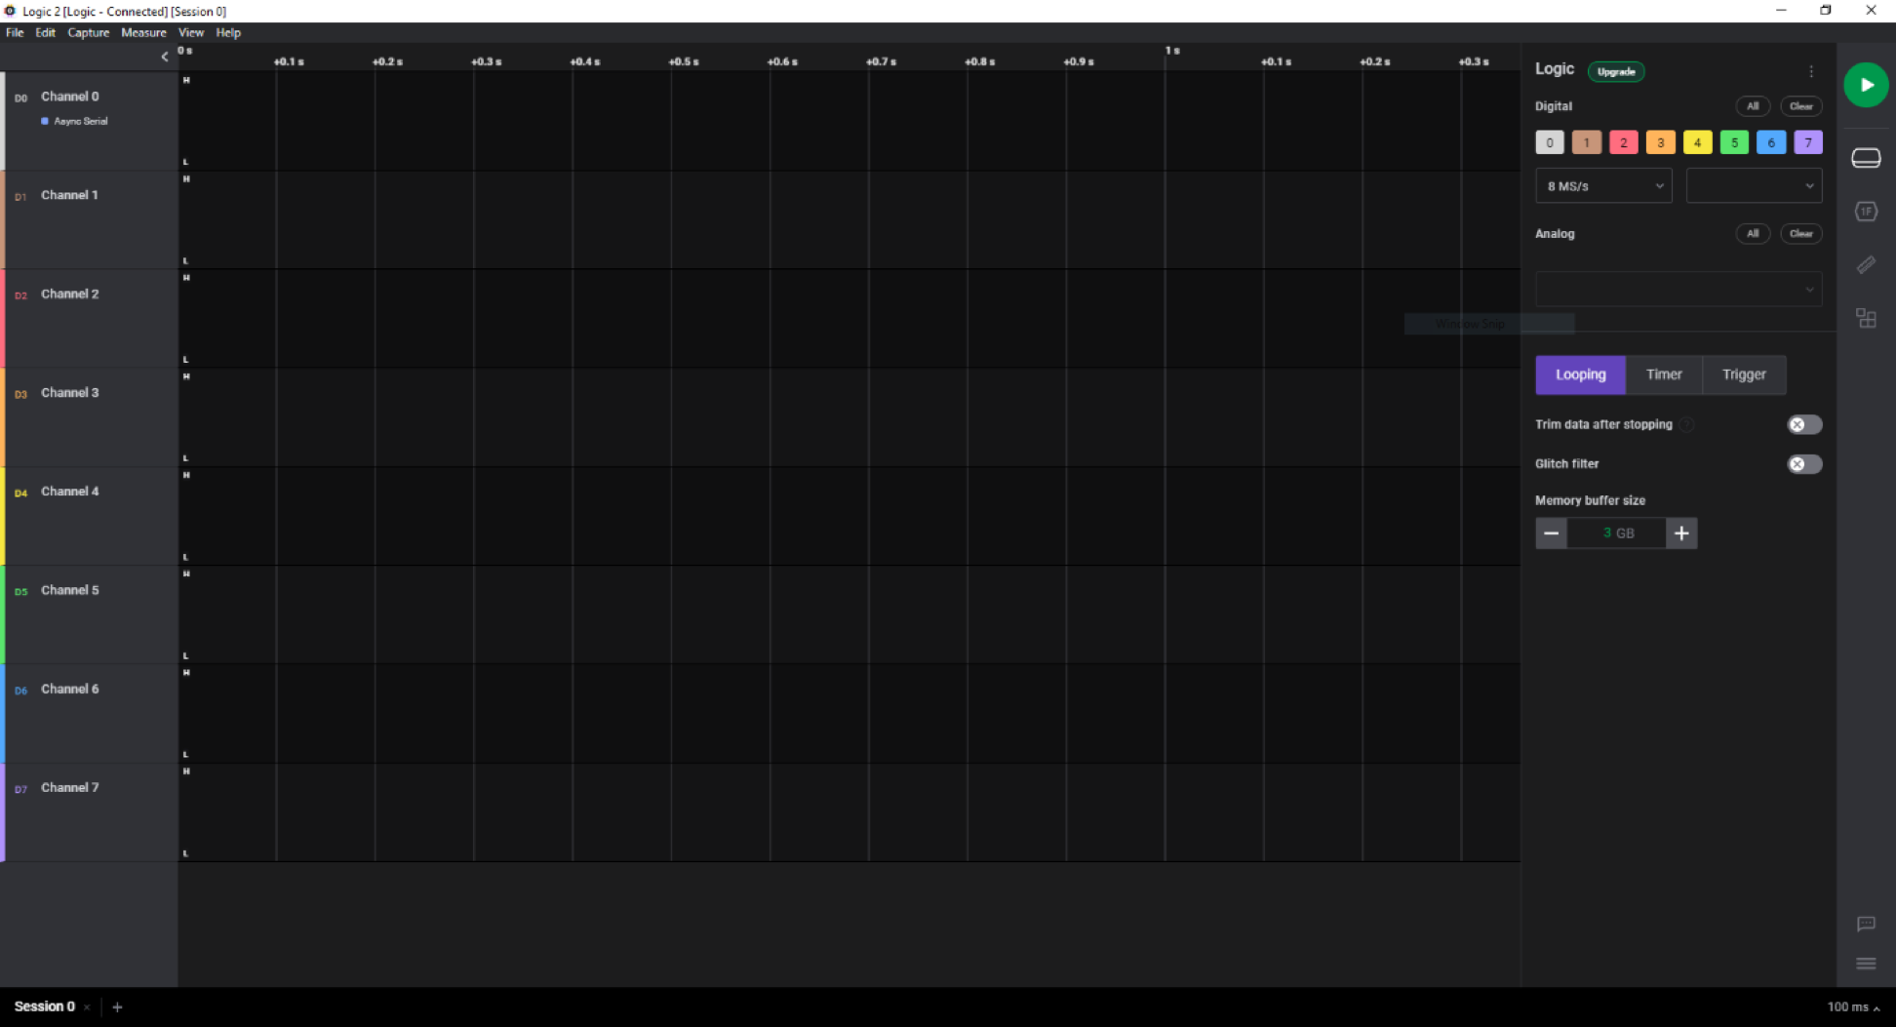Image resolution: width=1896 pixels, height=1027 pixels.
Task: Select Channel 4 label
Action: pyautogui.click(x=70, y=492)
